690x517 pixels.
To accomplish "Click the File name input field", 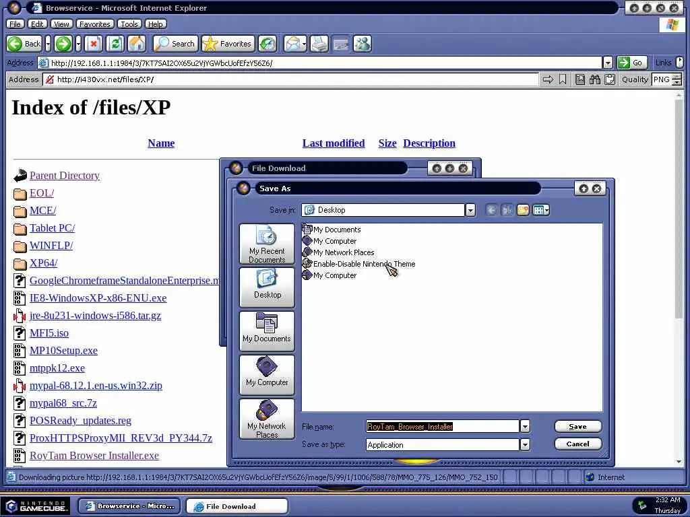I will [x=443, y=426].
